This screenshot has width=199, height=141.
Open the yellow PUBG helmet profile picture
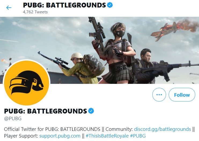coord(27,83)
